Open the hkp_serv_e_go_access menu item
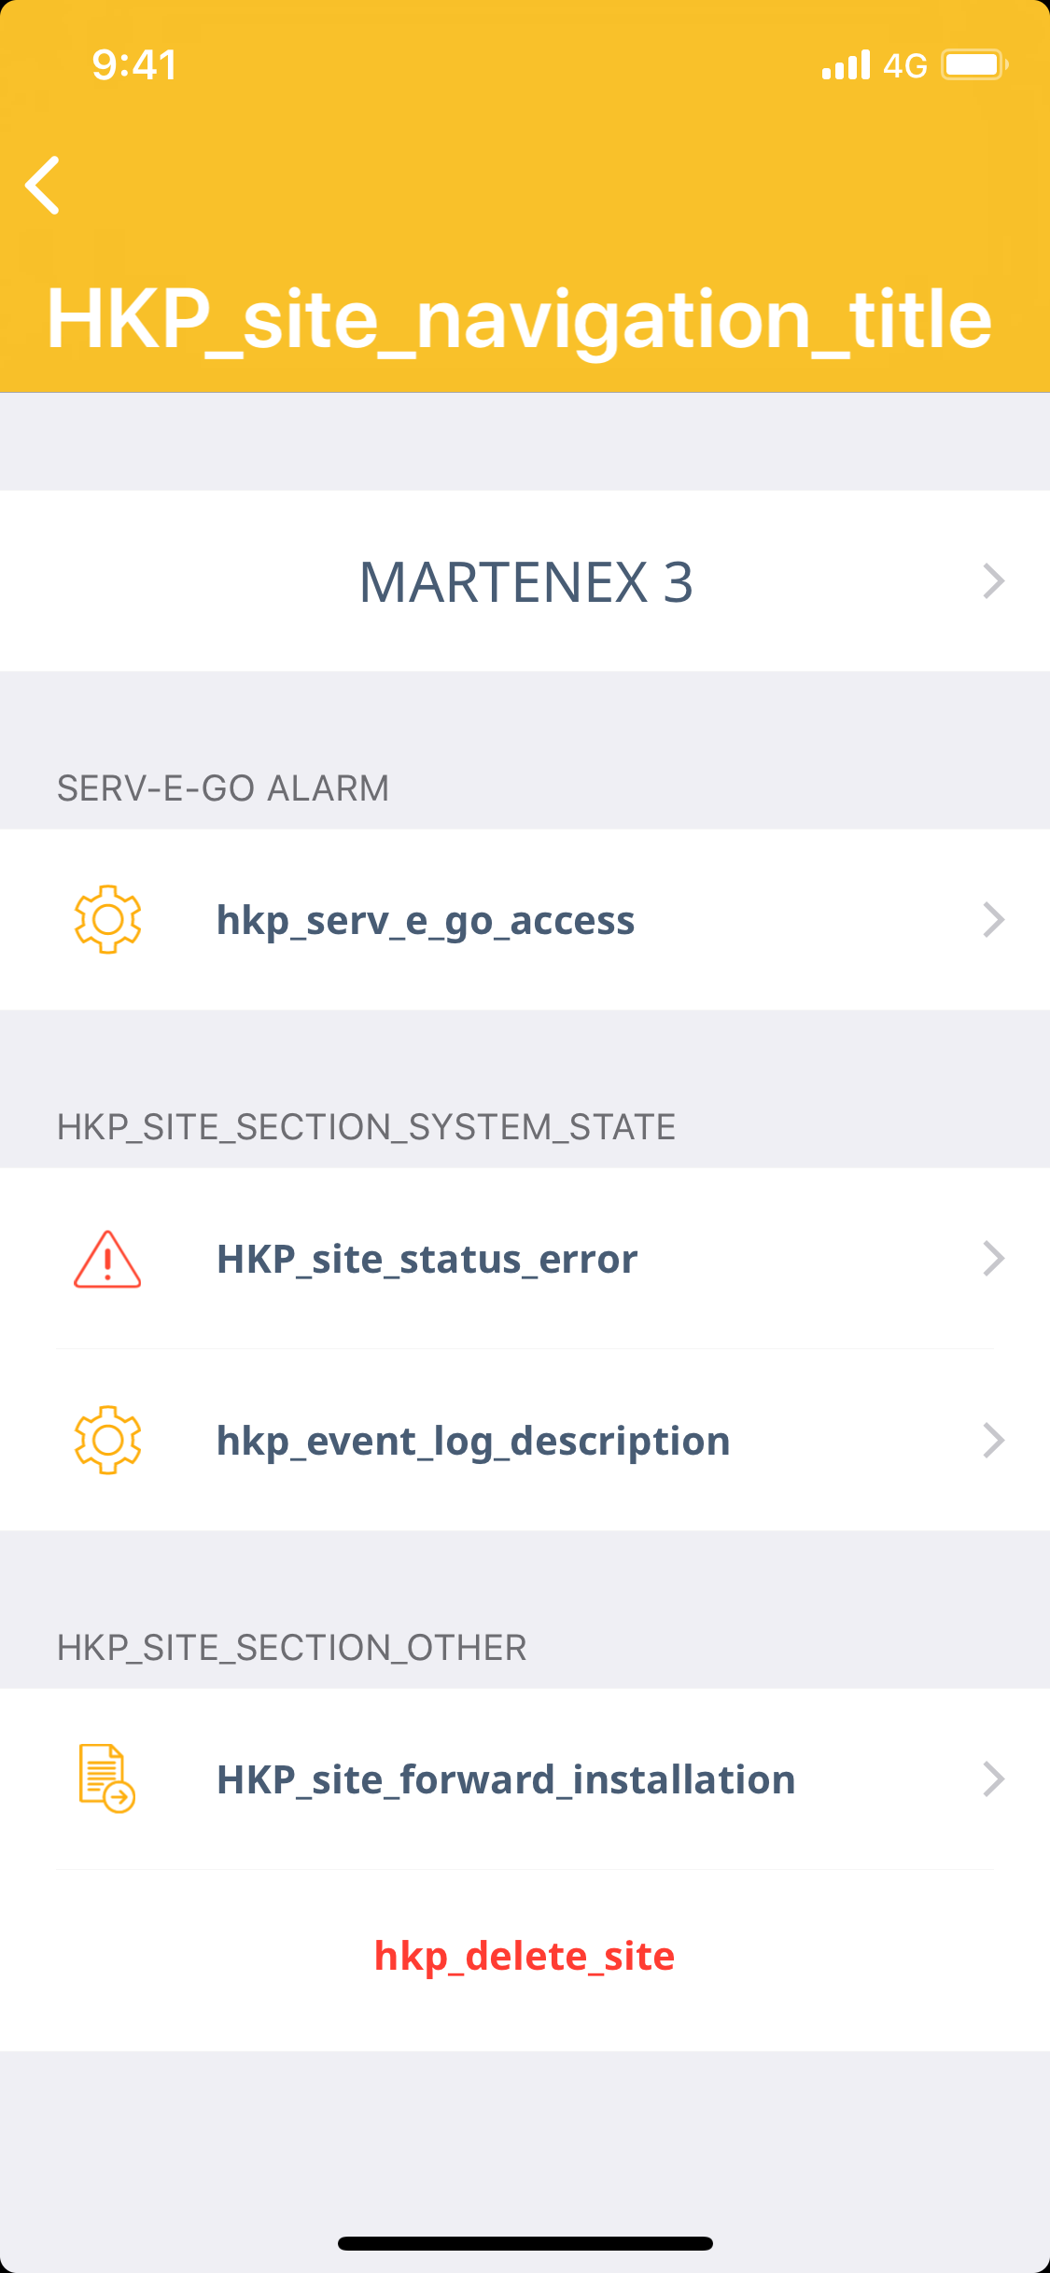 (426, 921)
